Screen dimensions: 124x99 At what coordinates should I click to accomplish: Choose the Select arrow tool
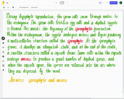coord(3,47)
